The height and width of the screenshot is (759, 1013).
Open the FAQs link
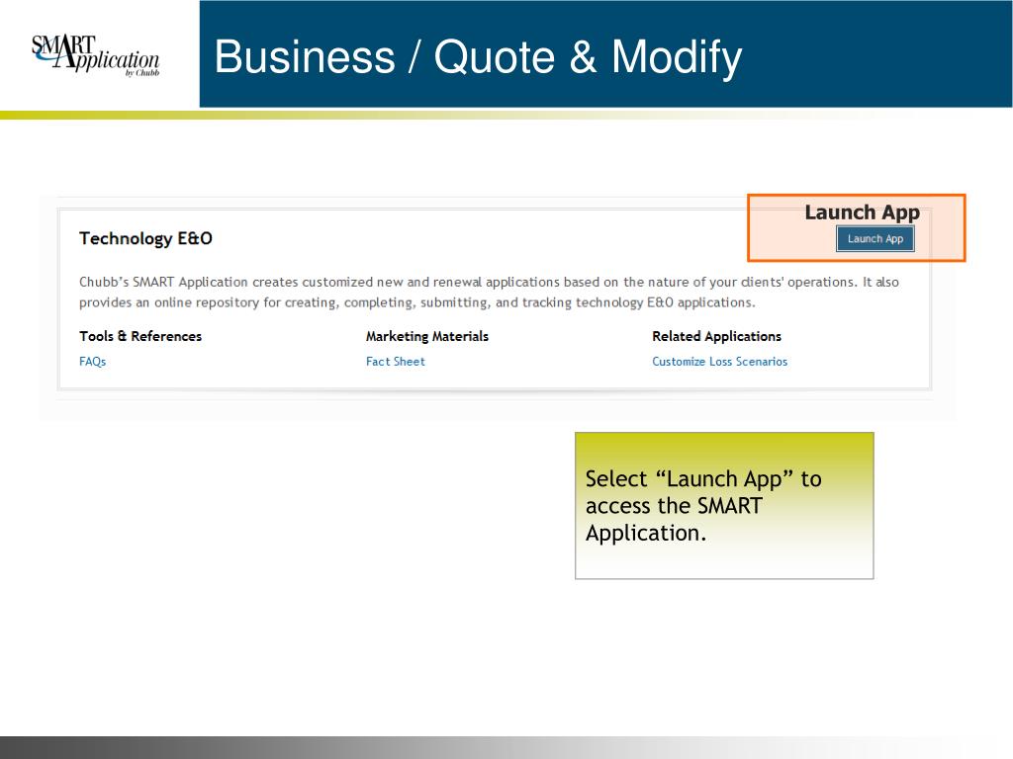[x=92, y=362]
